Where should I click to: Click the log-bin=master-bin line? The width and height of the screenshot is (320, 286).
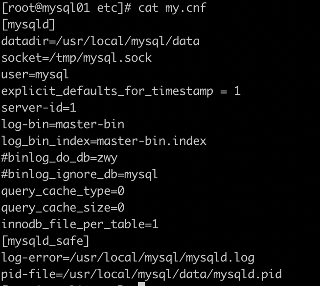pyautogui.click(x=63, y=124)
